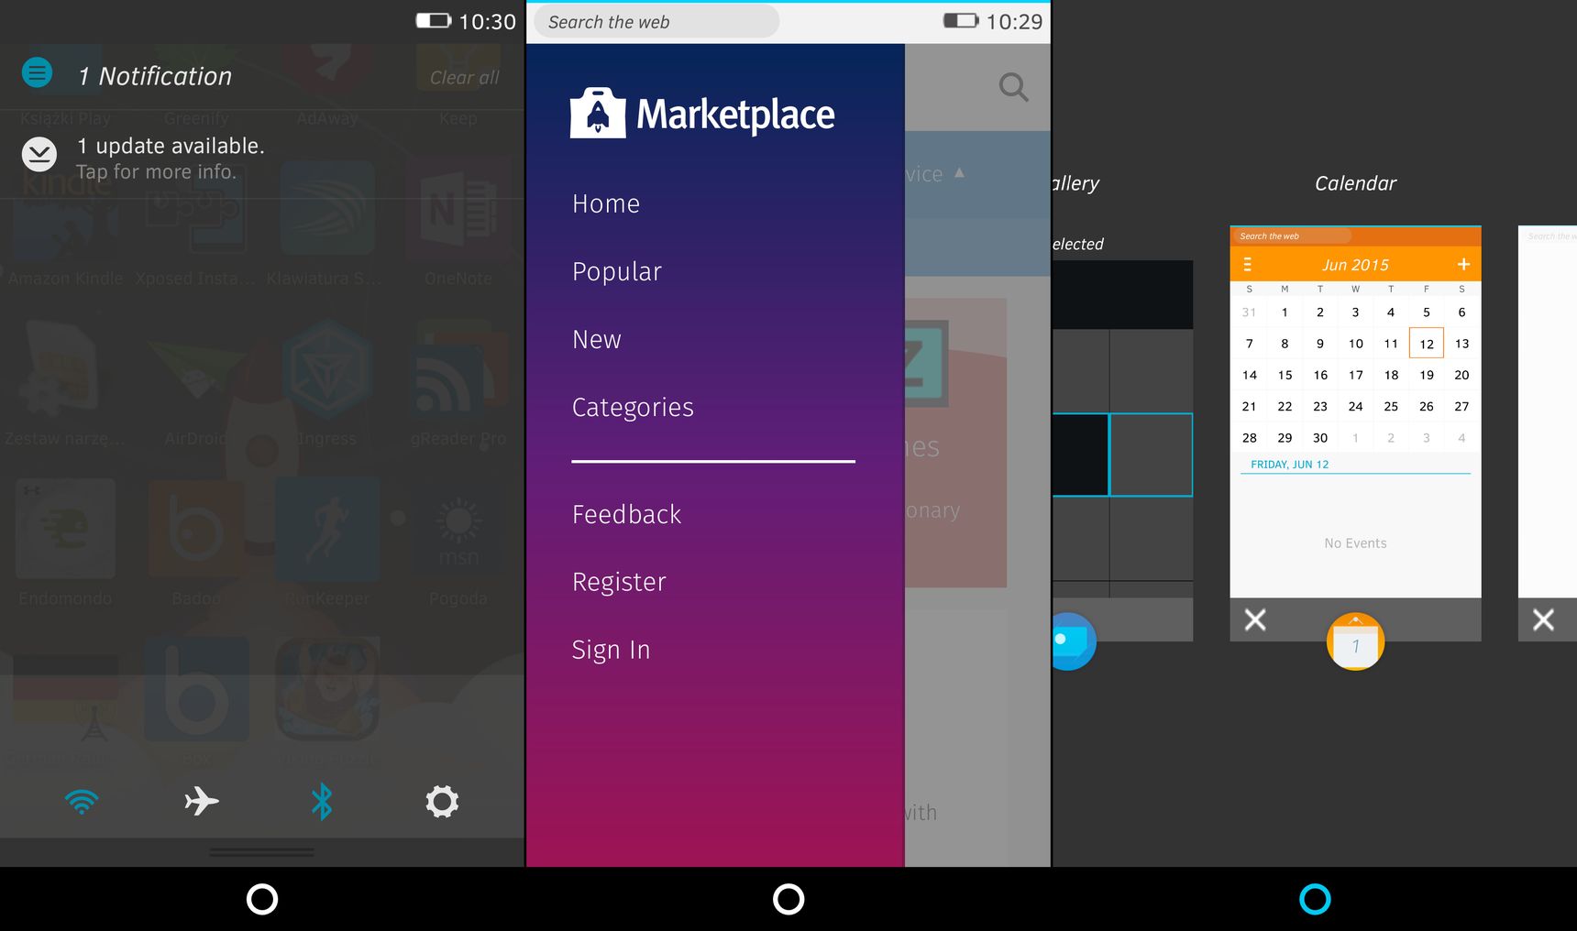The image size is (1577, 931).
Task: Click '1 Notification' heading
Action: 155,76
